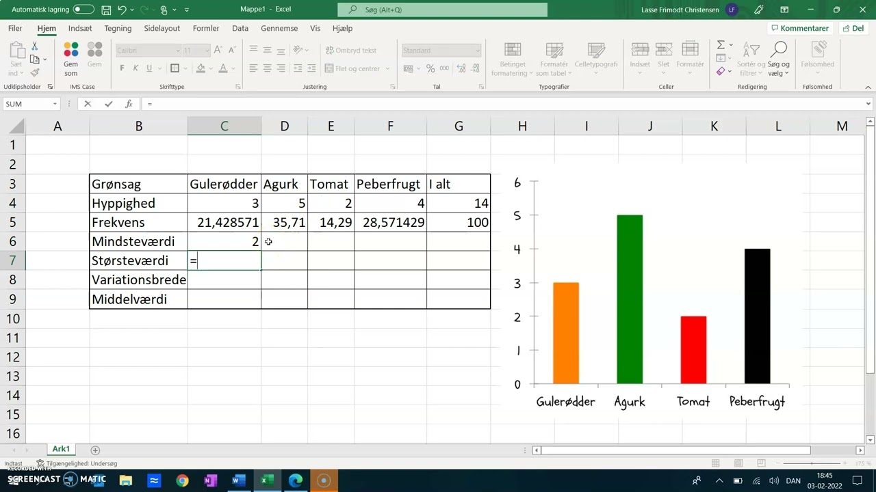The width and height of the screenshot is (876, 492).
Task: Click the Format Painter brush icon
Action: (34, 72)
